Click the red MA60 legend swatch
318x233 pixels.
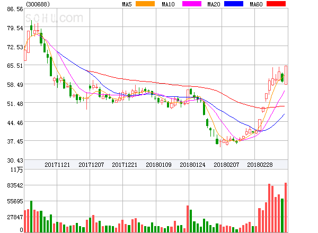click(x=276, y=4)
